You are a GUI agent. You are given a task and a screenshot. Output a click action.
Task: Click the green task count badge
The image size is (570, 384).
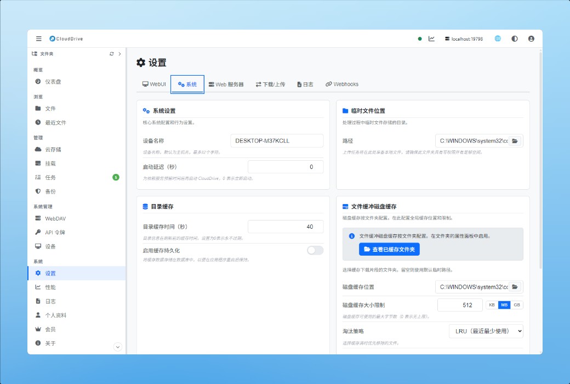116,177
